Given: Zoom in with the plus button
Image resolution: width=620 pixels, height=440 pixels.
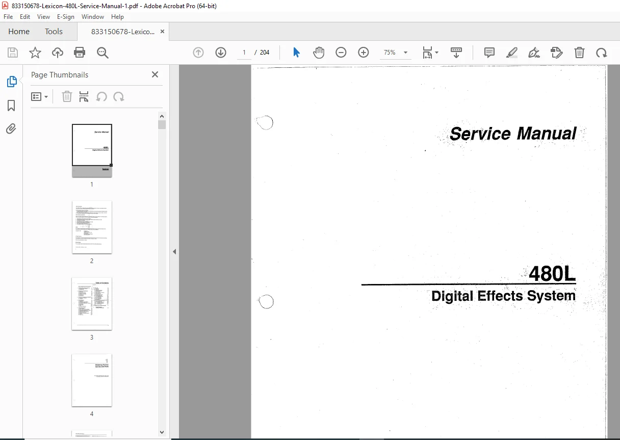Looking at the screenshot, I should 364,53.
